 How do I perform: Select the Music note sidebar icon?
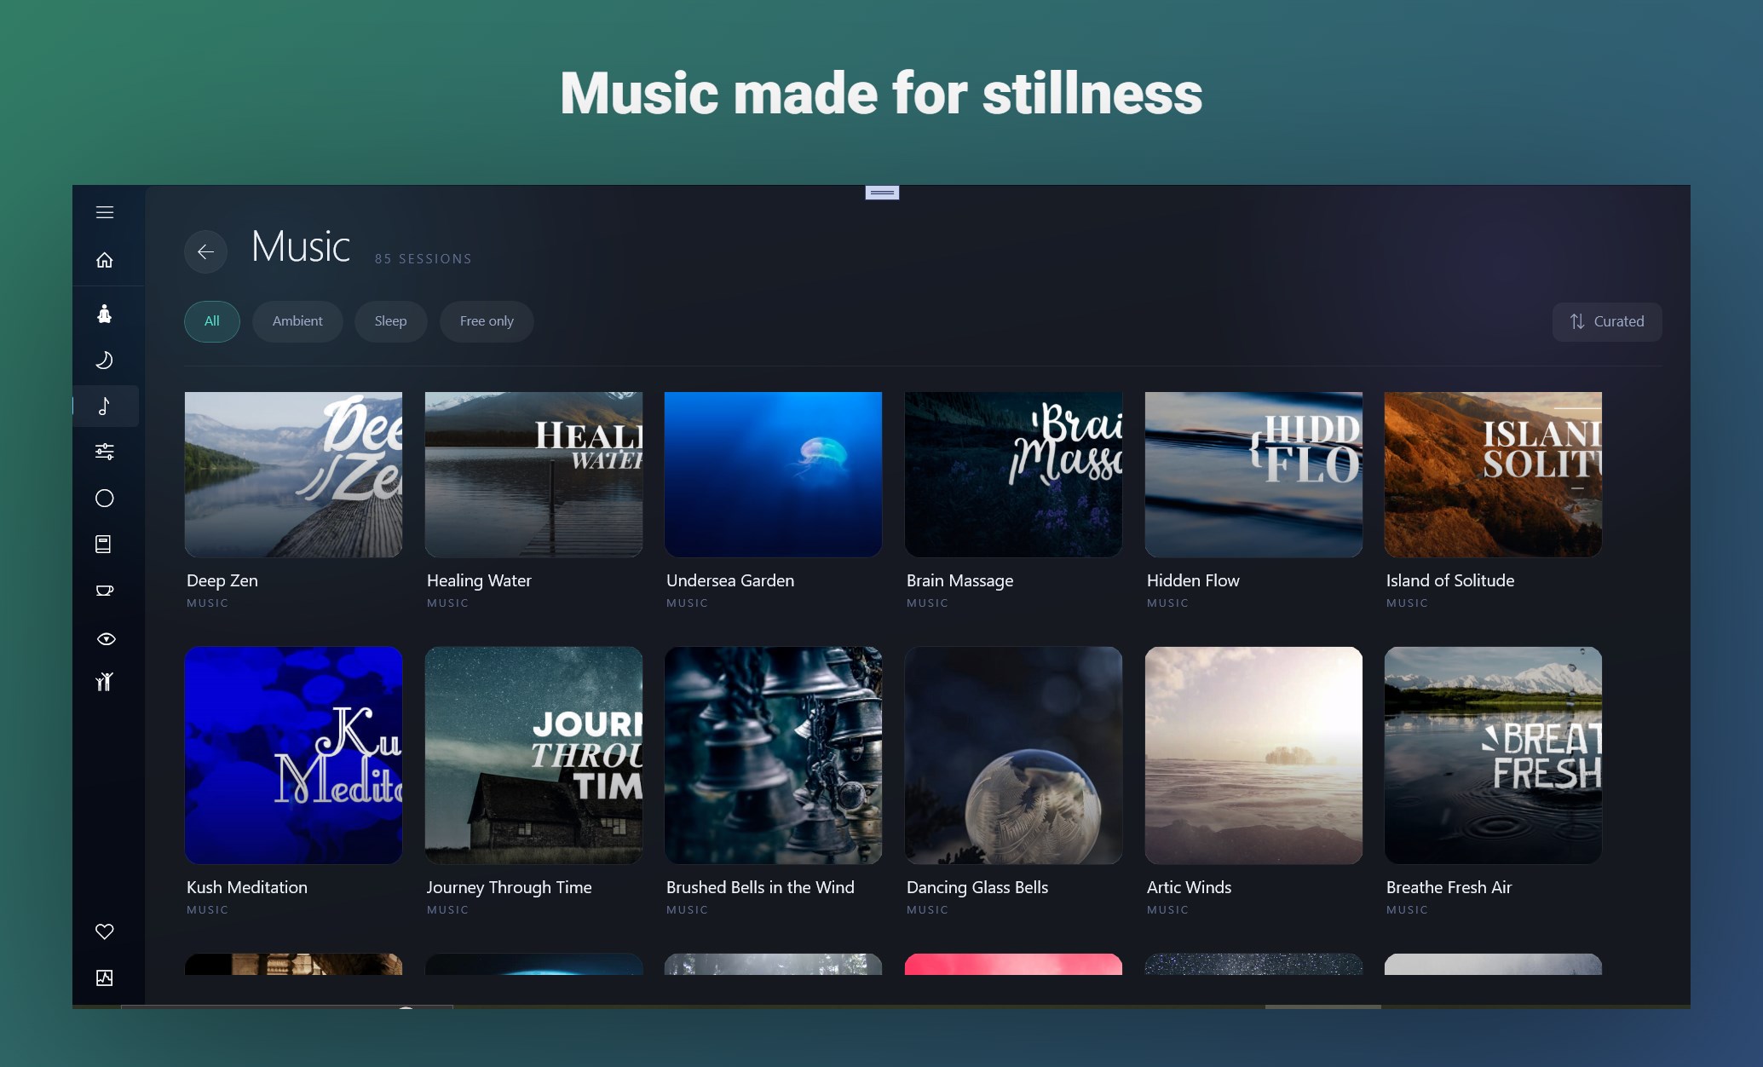click(x=105, y=406)
